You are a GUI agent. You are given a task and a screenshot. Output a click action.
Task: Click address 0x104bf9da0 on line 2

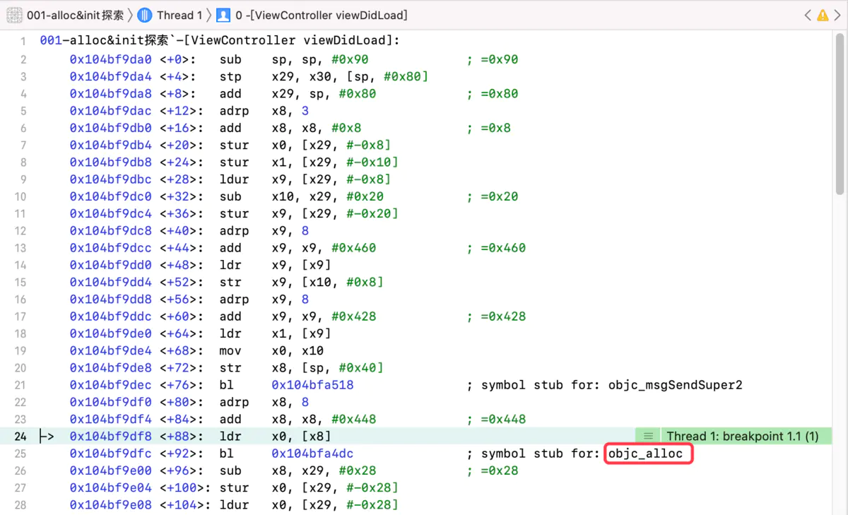tap(111, 59)
